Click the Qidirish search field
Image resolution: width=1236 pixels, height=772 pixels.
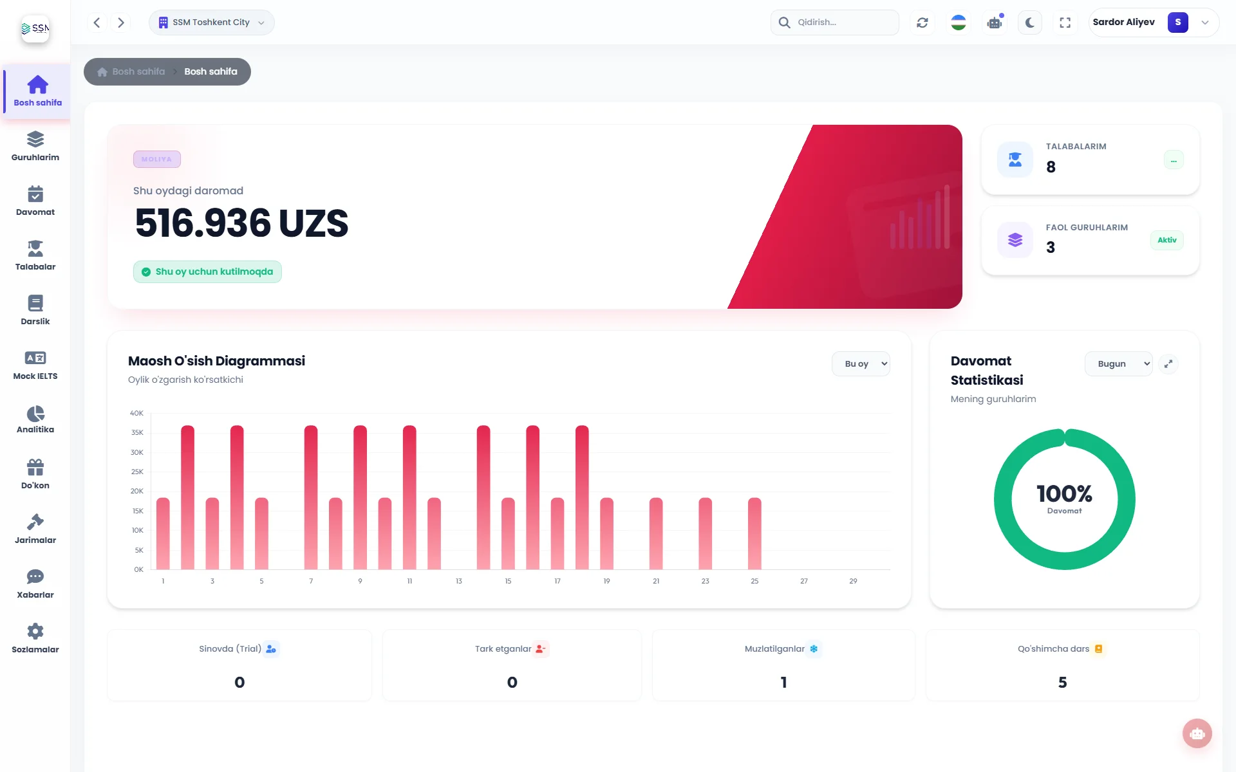[x=835, y=23]
